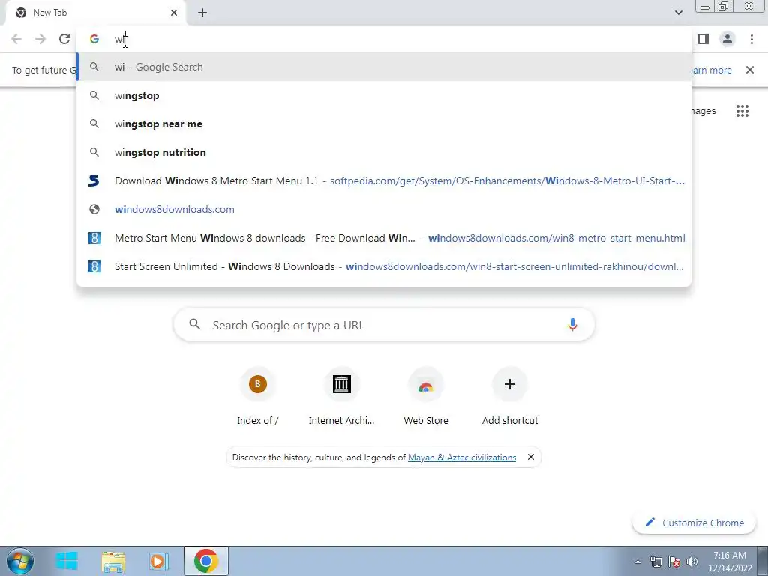Click magnifier icon in page search box
Image resolution: width=768 pixels, height=576 pixels.
pos(194,324)
